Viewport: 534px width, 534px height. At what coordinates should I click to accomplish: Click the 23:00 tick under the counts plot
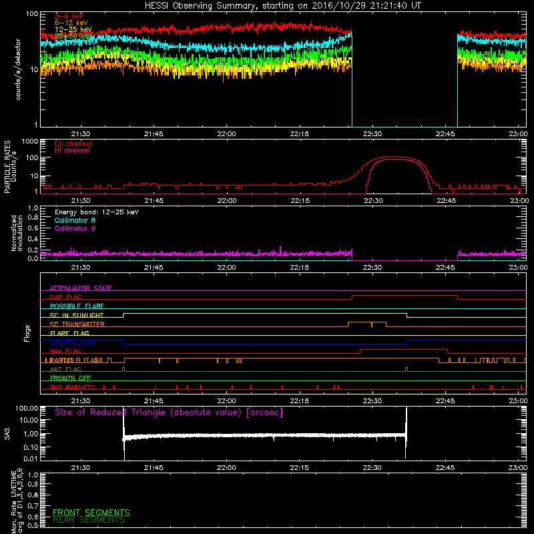518,134
